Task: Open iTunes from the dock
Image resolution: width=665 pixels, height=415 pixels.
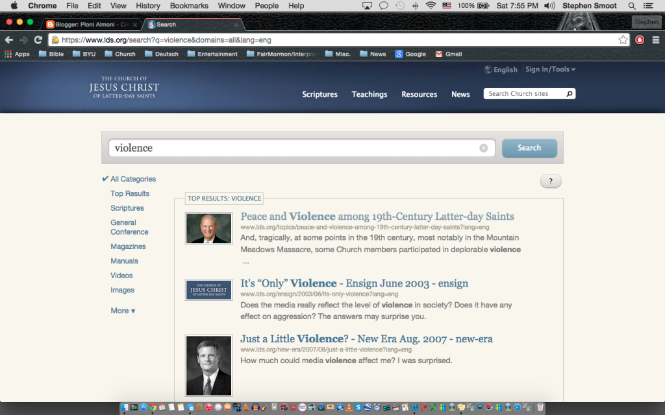Action: [208, 407]
